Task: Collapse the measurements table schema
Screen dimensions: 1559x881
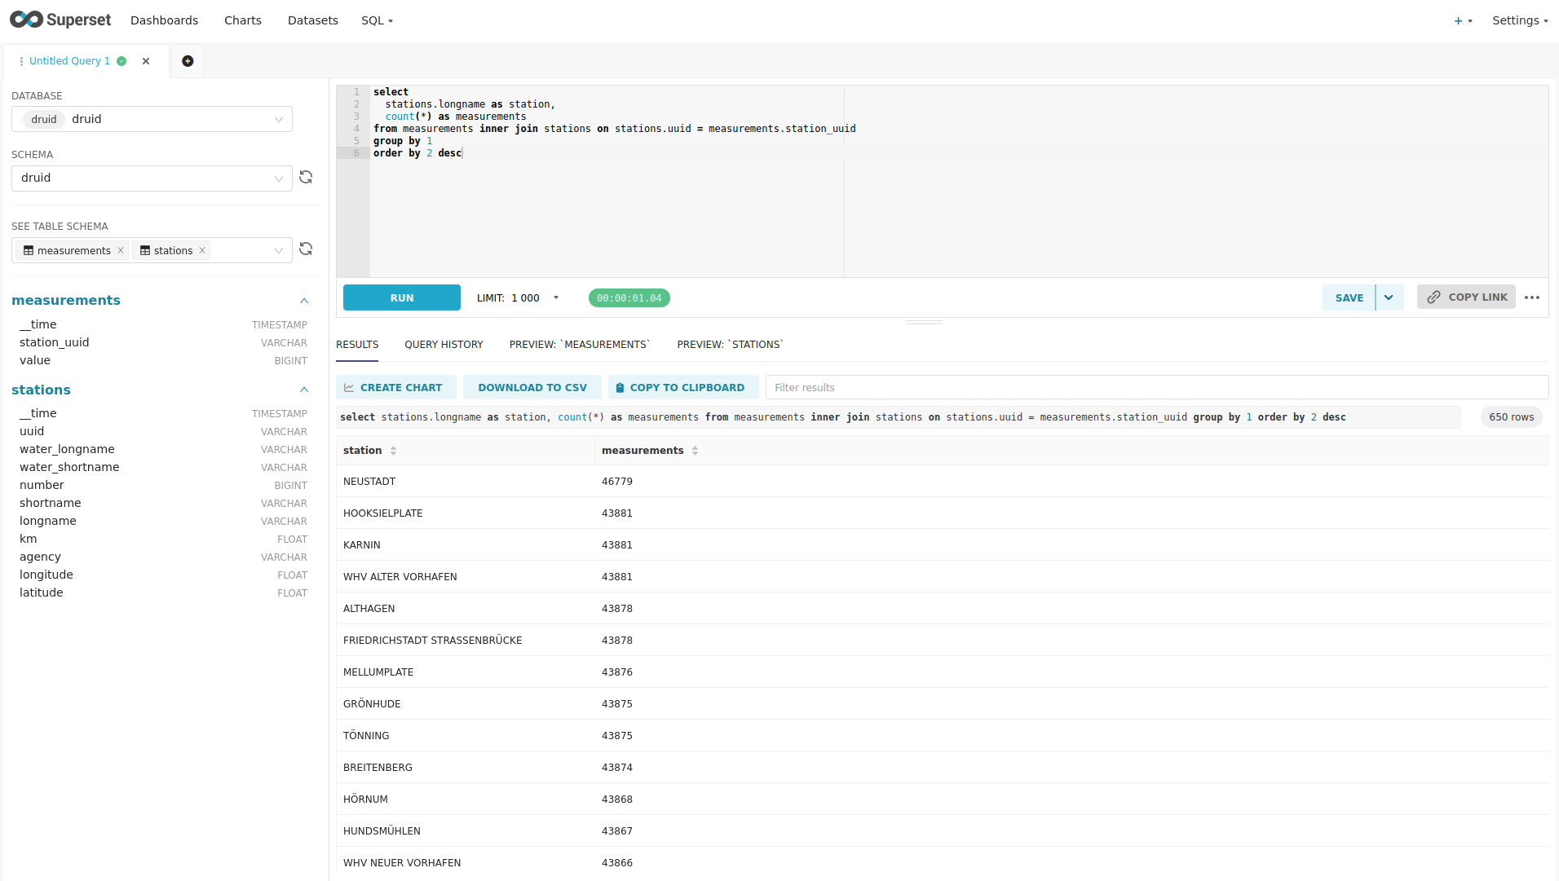Action: click(304, 301)
